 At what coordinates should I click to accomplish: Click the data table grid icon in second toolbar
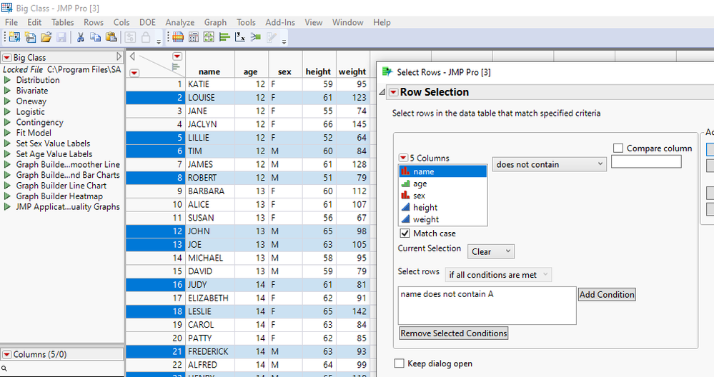pos(178,37)
